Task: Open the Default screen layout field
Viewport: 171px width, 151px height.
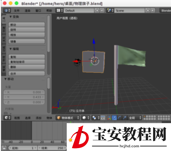Action: tap(79, 10)
